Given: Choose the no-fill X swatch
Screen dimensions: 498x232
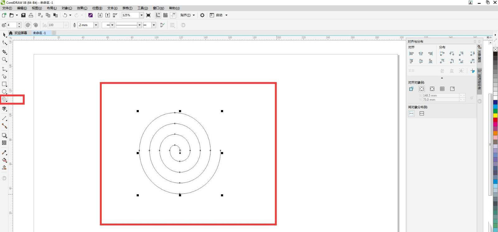Looking at the screenshot, I should [x=495, y=49].
